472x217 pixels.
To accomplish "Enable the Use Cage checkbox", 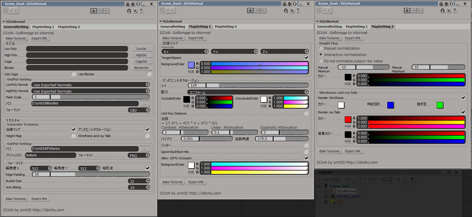I will click(74, 74).
